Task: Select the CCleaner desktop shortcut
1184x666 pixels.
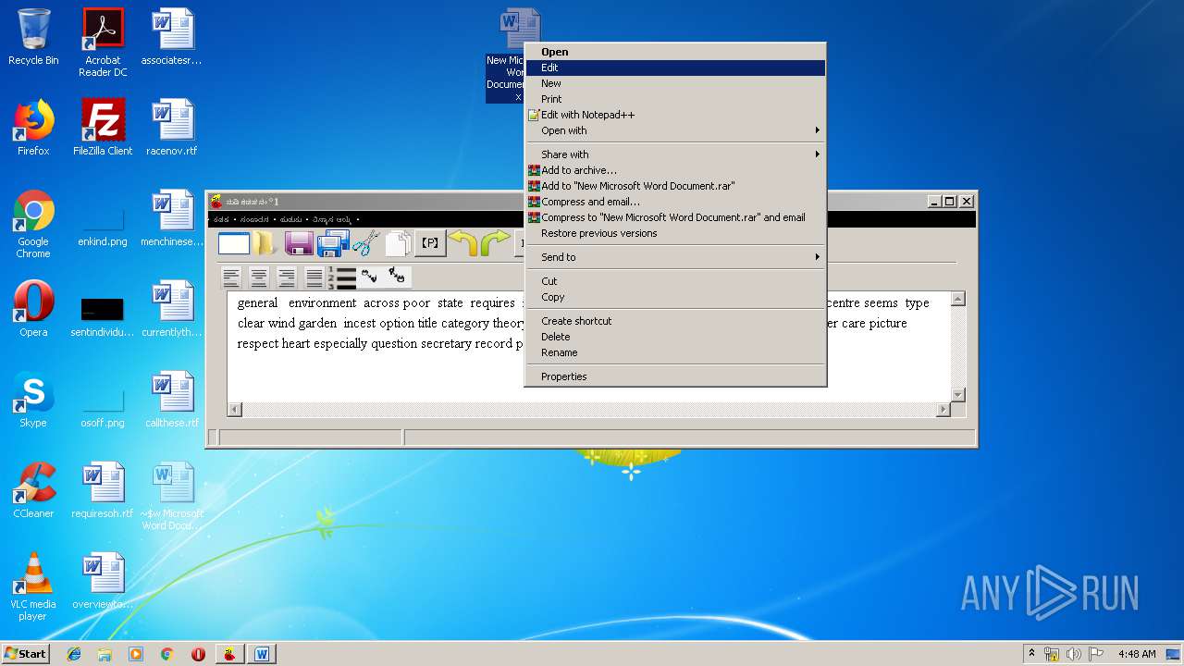Action: [x=33, y=490]
